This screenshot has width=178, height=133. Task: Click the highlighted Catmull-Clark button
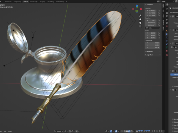click(x=174, y=75)
